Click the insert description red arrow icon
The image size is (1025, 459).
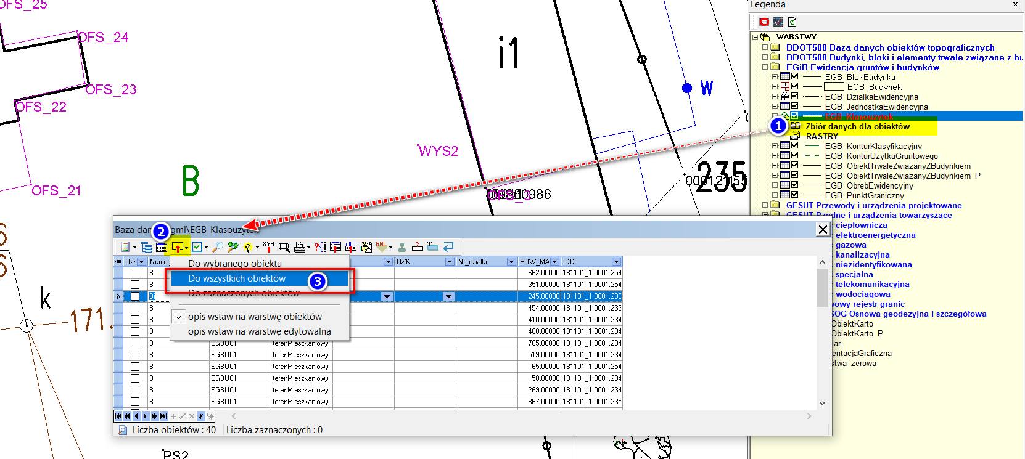click(177, 247)
